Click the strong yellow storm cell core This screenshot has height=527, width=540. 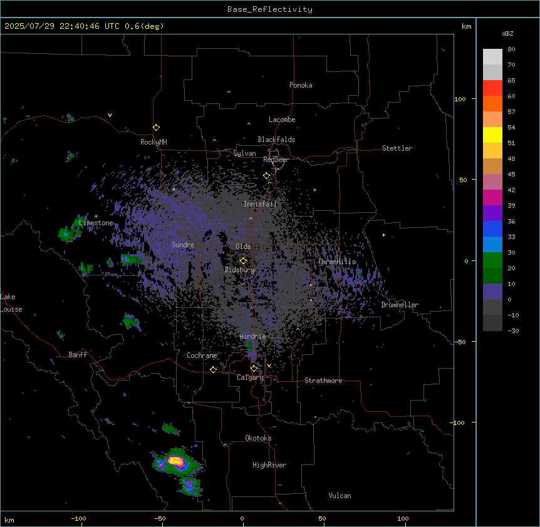point(176,460)
